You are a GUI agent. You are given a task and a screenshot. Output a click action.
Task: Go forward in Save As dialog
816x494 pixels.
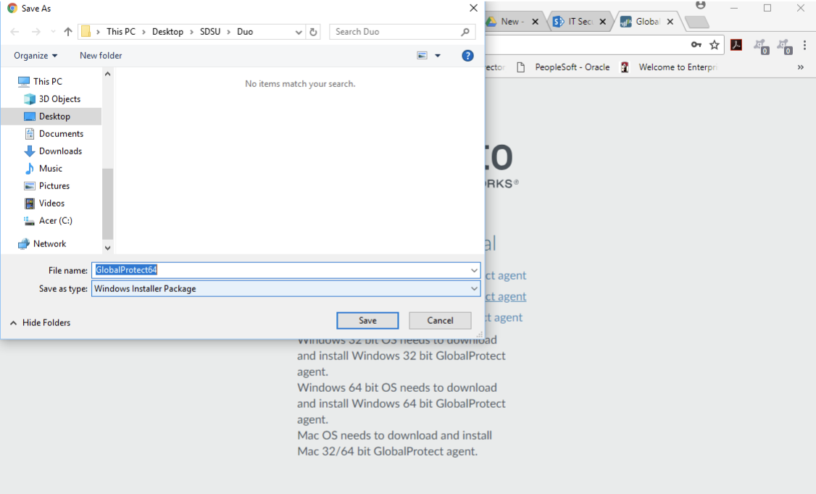tap(36, 32)
